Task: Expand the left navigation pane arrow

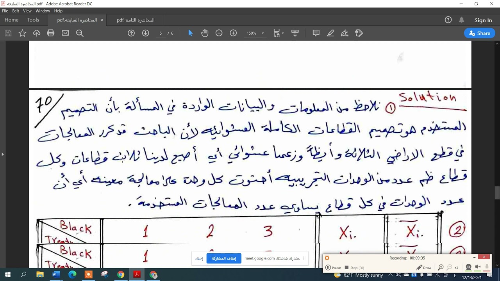Action: pos(3,154)
